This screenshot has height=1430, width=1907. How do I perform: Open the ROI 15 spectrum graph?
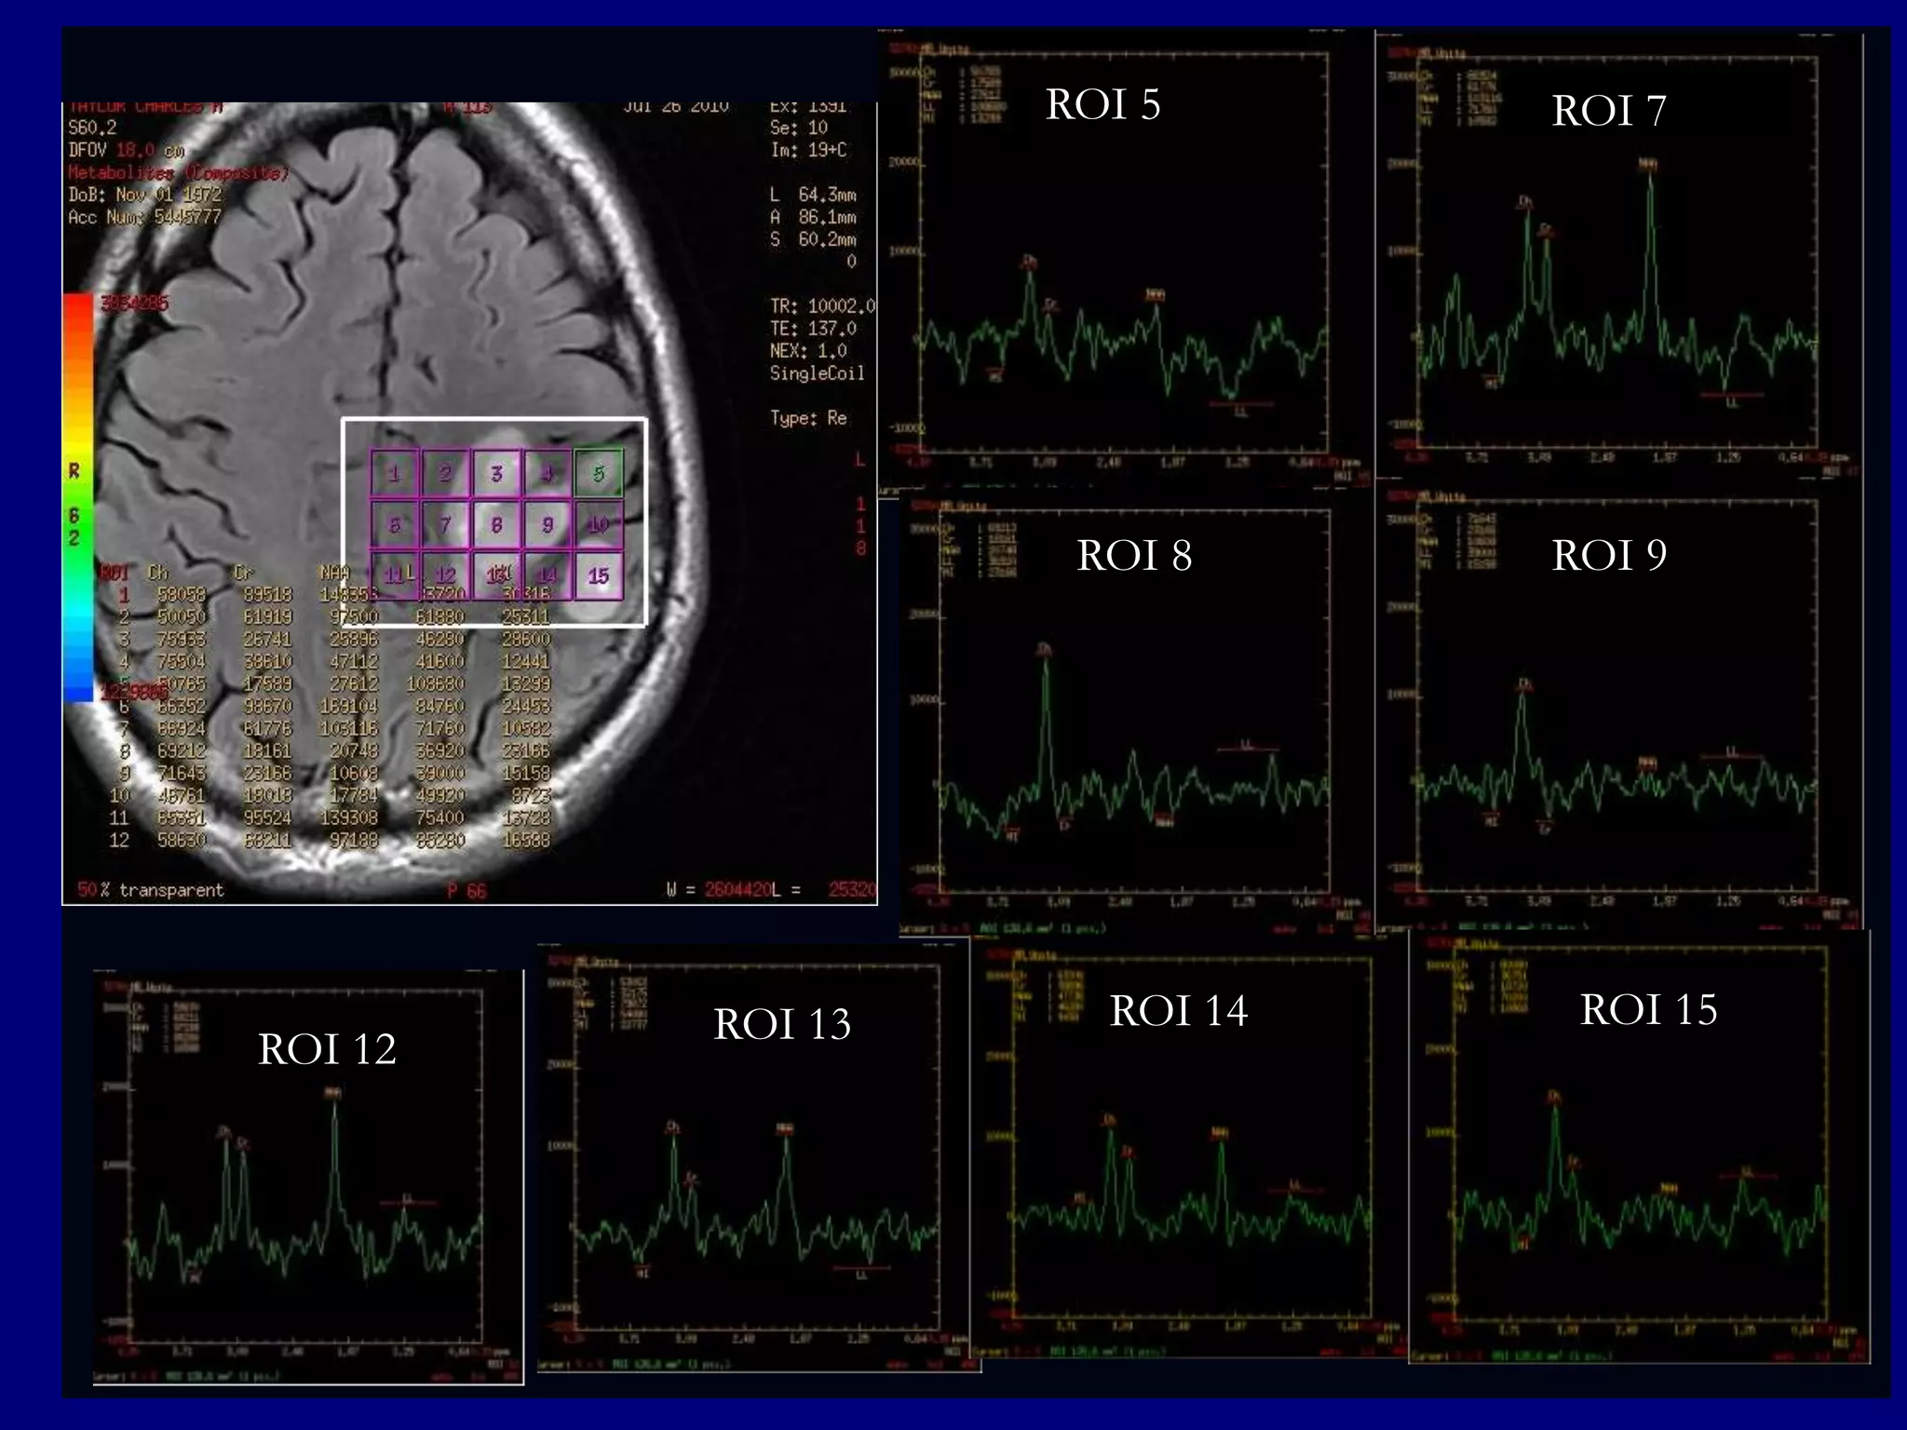tap(1639, 1136)
